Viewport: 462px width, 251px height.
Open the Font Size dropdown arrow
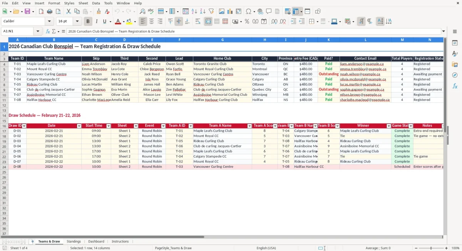[77, 22]
